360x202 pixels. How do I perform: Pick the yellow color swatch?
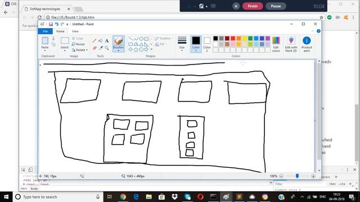(245, 38)
